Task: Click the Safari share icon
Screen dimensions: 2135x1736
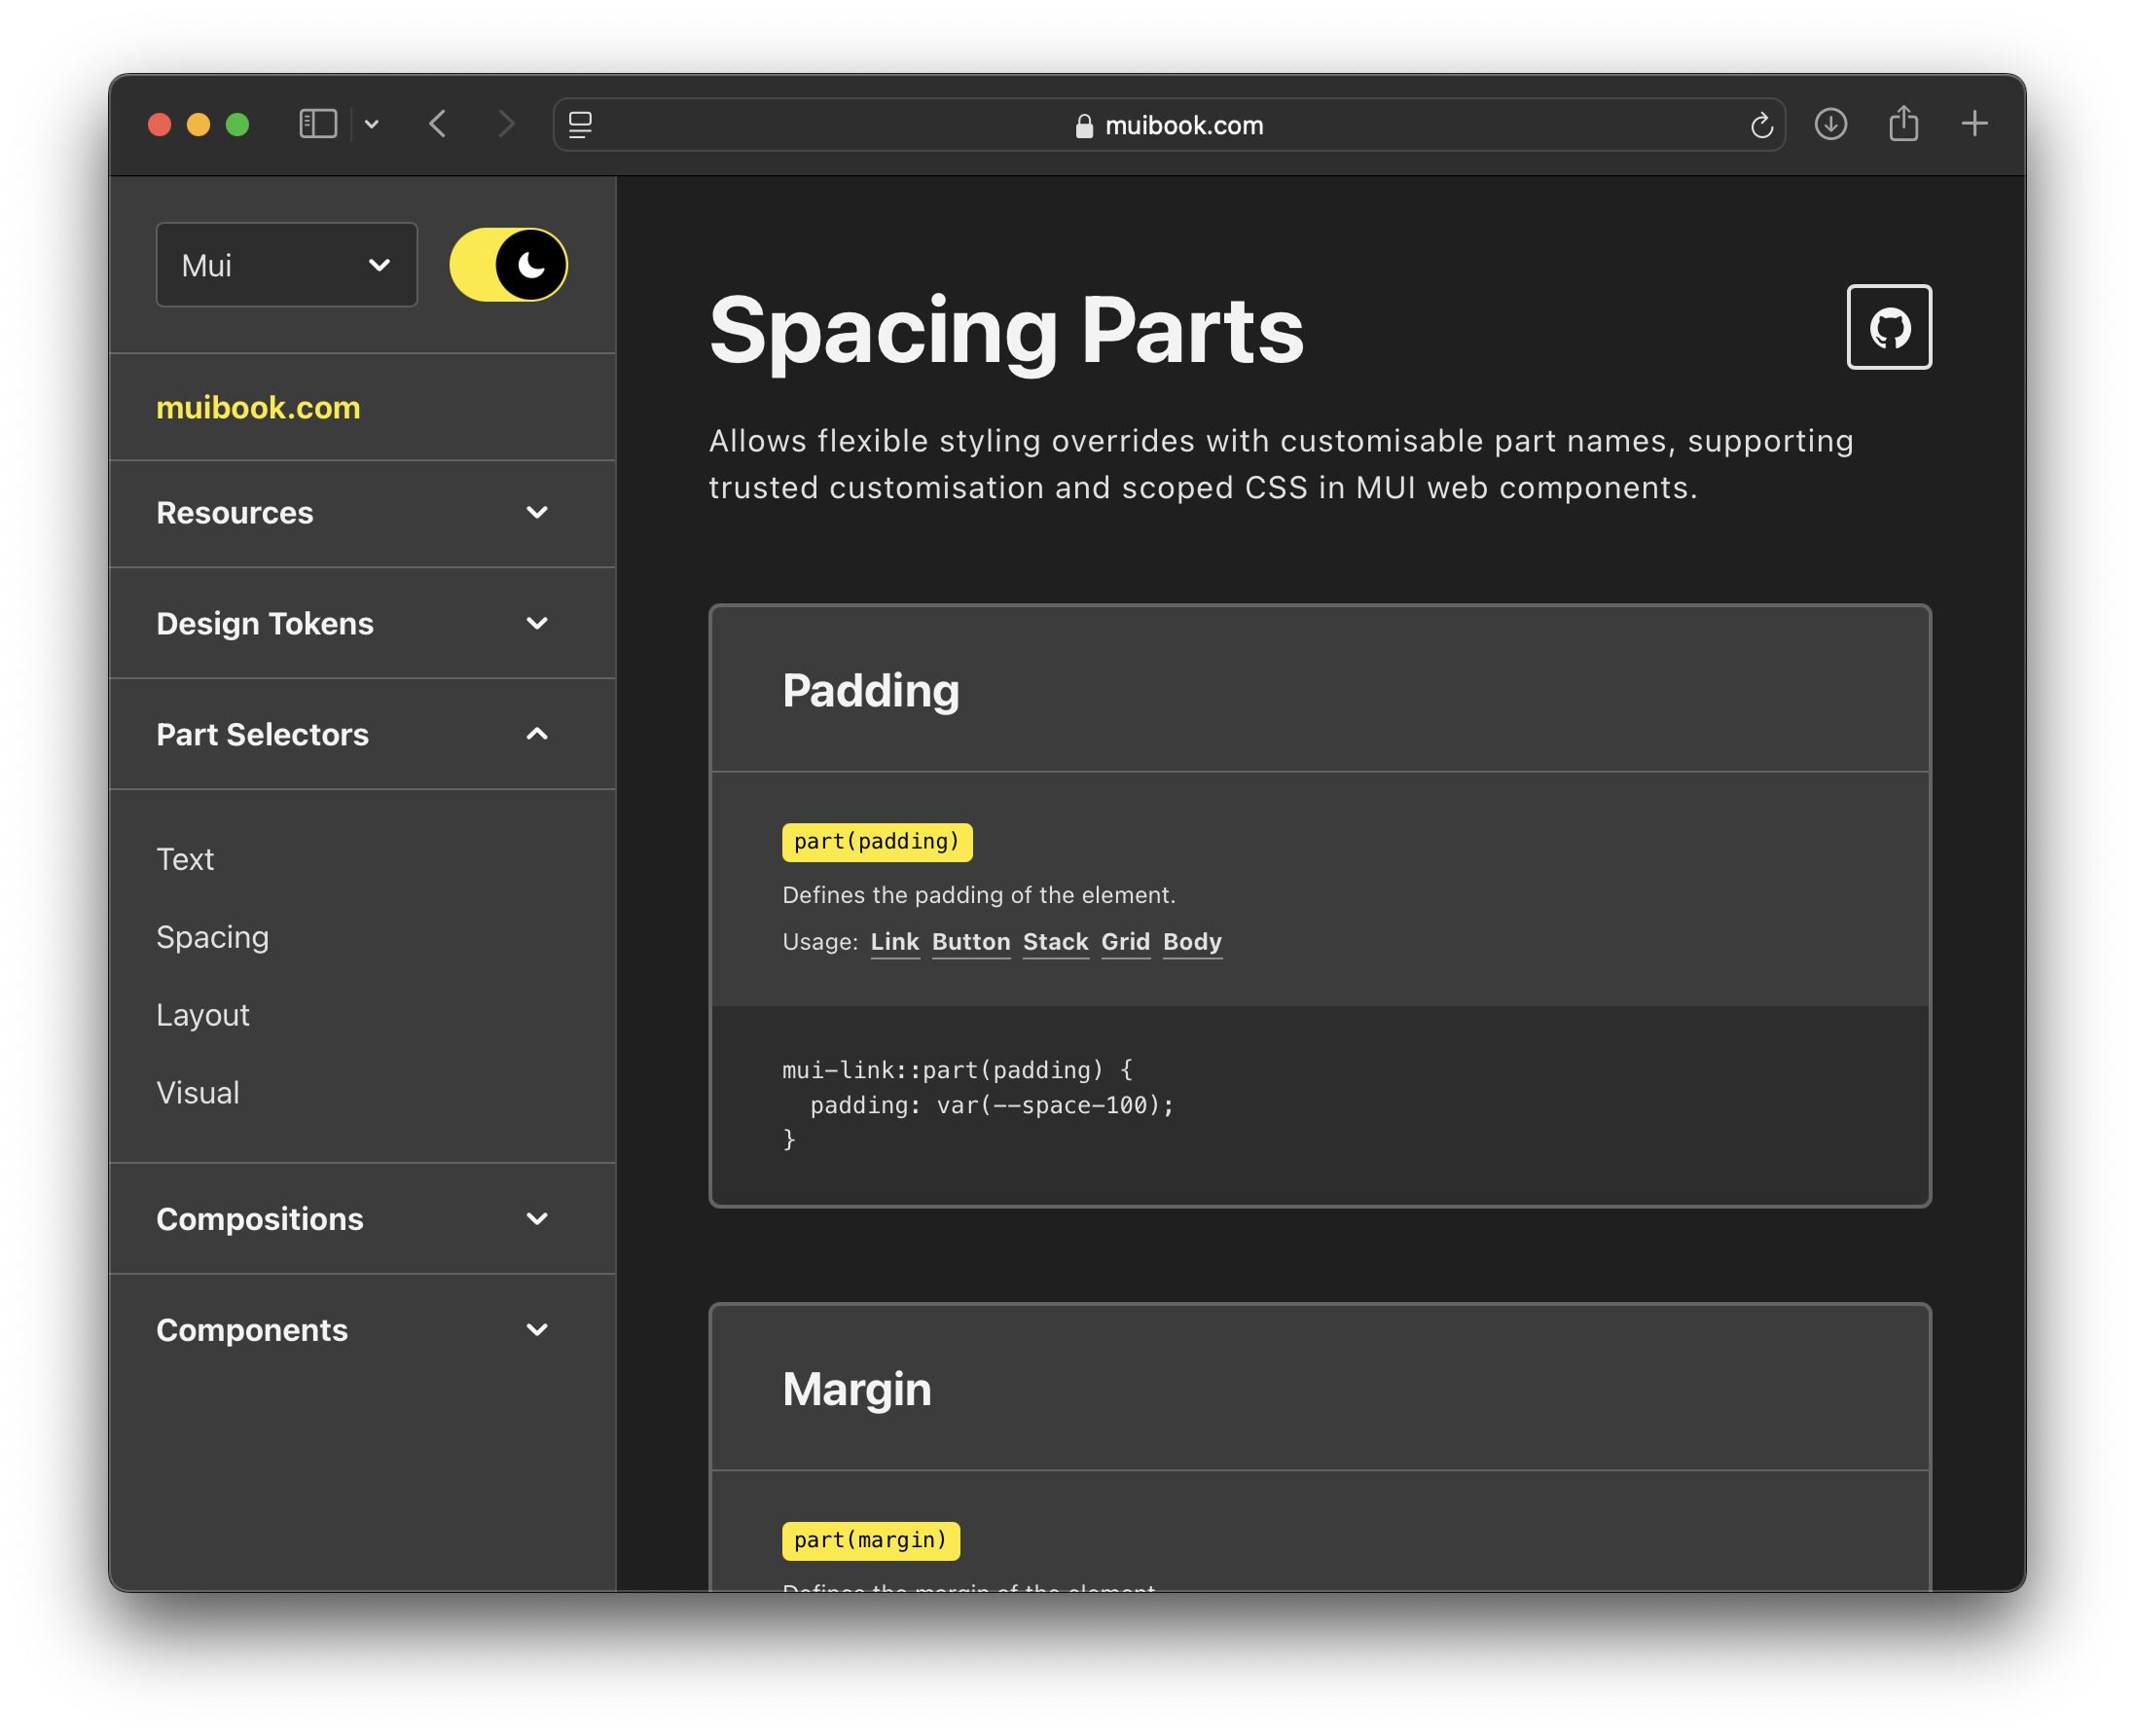Action: (1903, 123)
